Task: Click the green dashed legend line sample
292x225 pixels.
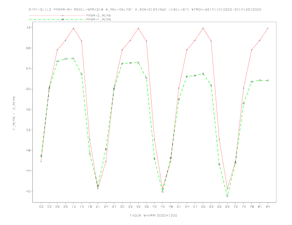Action: pyautogui.click(x=57, y=19)
